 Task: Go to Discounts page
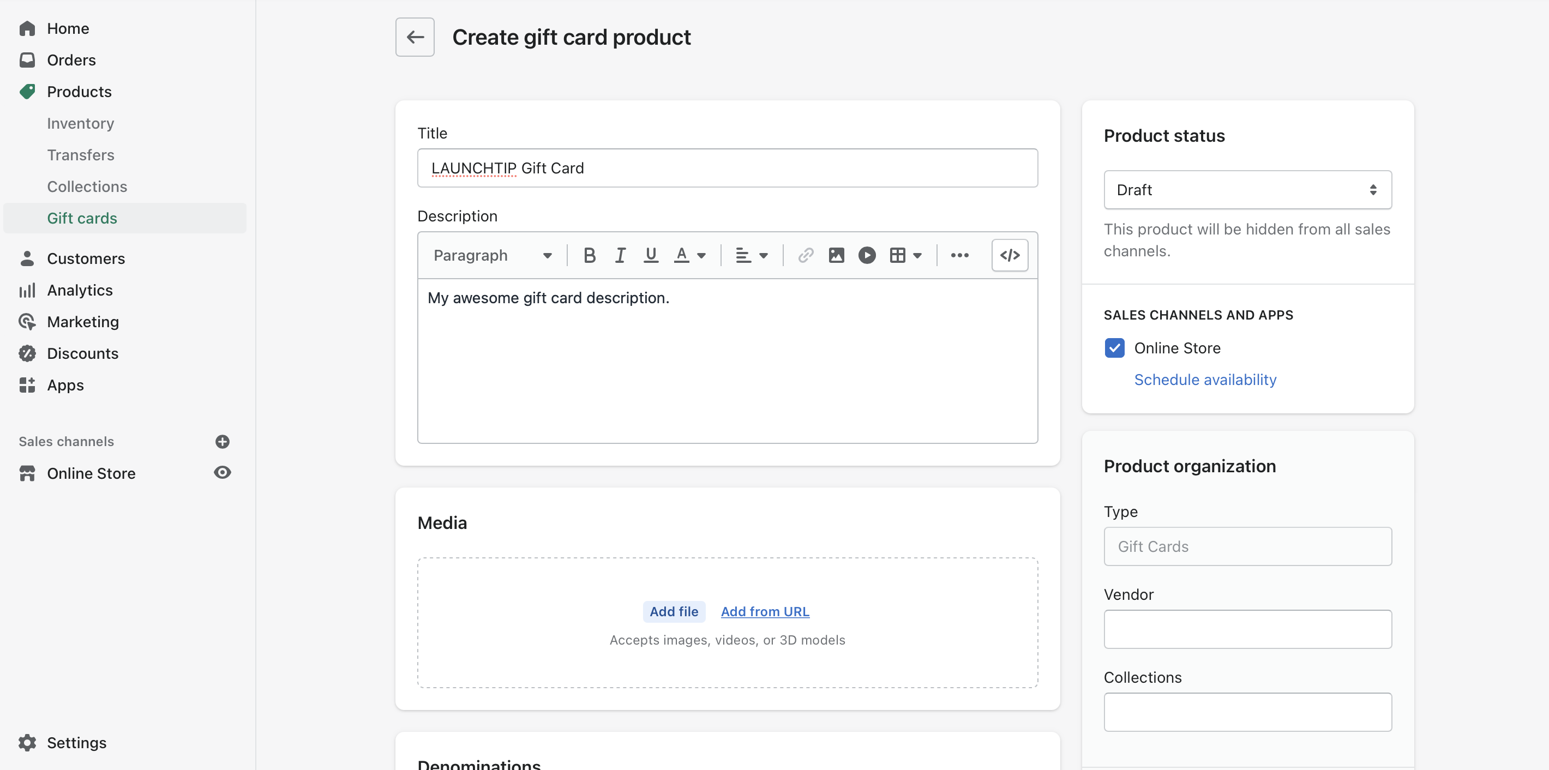tap(83, 353)
